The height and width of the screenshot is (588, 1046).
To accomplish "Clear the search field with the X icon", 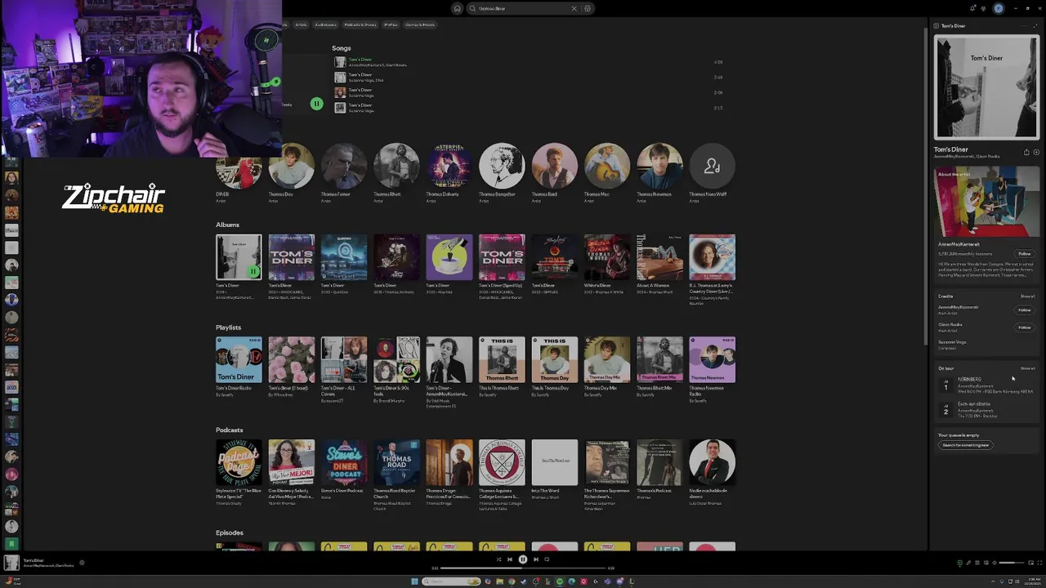I will pos(574,8).
